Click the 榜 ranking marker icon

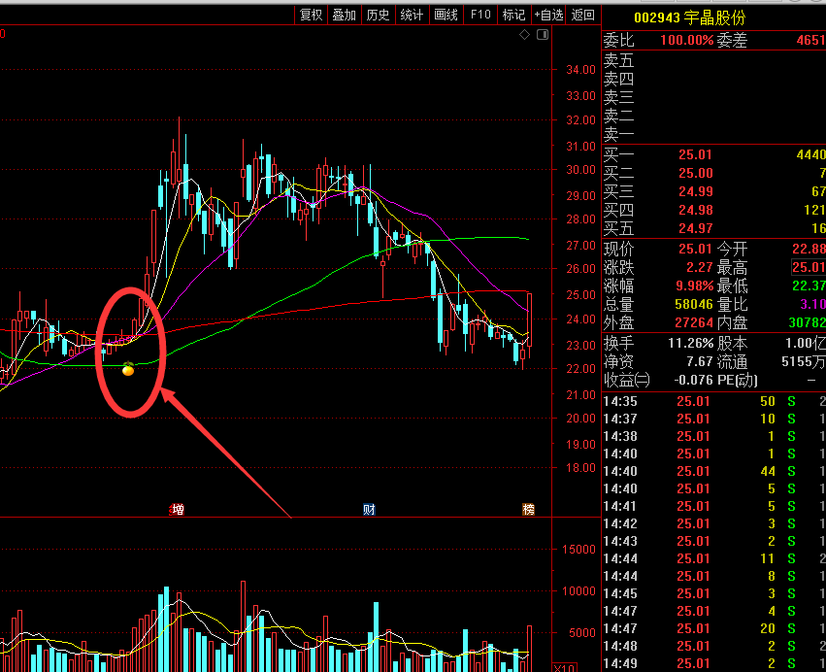coord(528,509)
